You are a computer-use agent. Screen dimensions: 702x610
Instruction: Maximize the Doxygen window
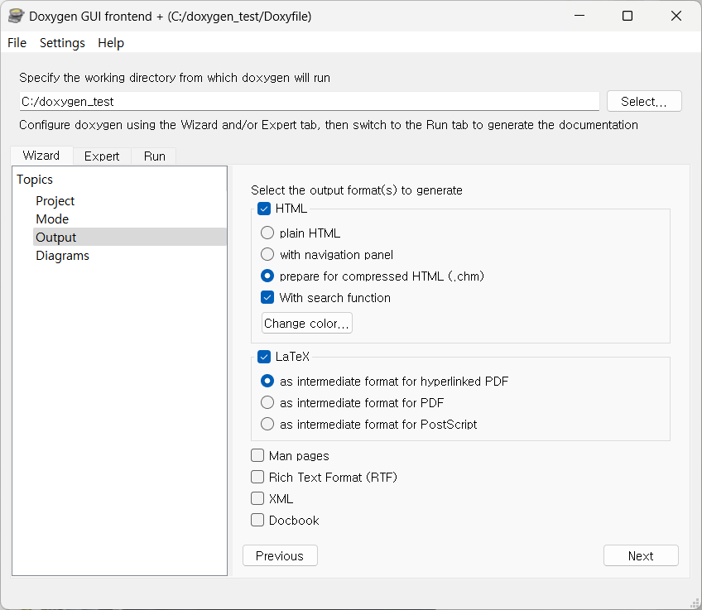[x=627, y=16]
